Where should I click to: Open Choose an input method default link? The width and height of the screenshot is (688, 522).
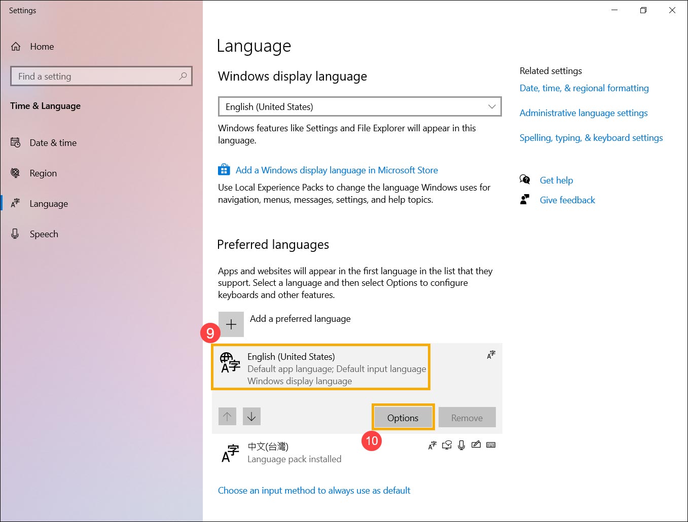[x=314, y=491]
